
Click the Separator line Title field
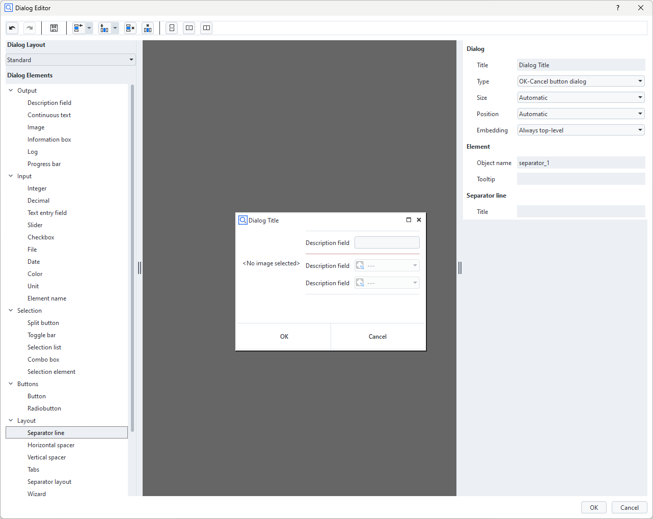581,211
